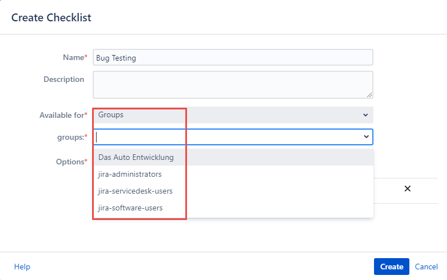Open the 'Available for' Groups dropdown
Screen dimensions: 447x280
tap(232, 115)
